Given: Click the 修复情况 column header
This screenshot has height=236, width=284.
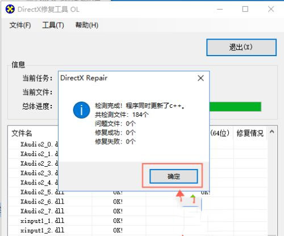Looking at the screenshot, I should (250, 133).
